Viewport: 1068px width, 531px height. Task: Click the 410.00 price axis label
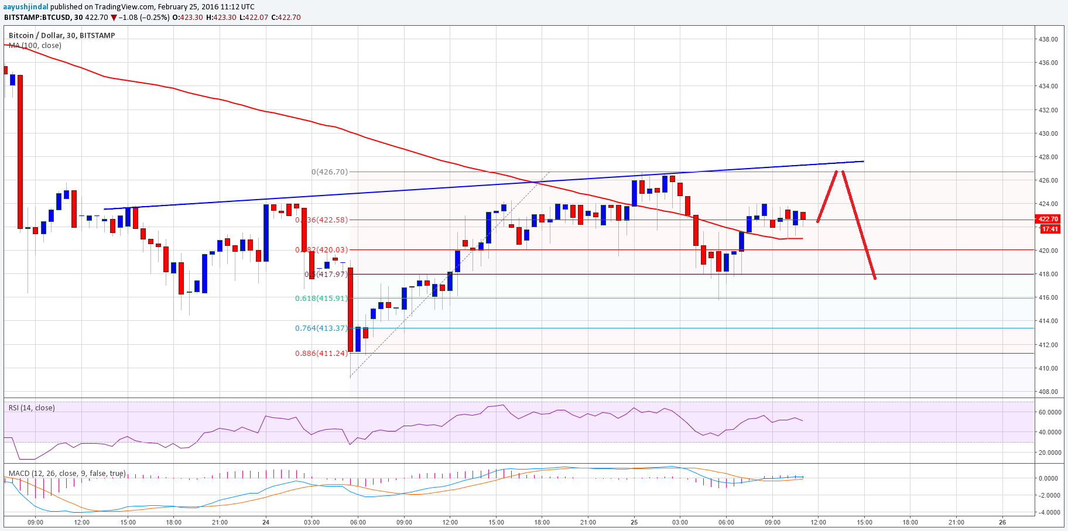click(1048, 368)
